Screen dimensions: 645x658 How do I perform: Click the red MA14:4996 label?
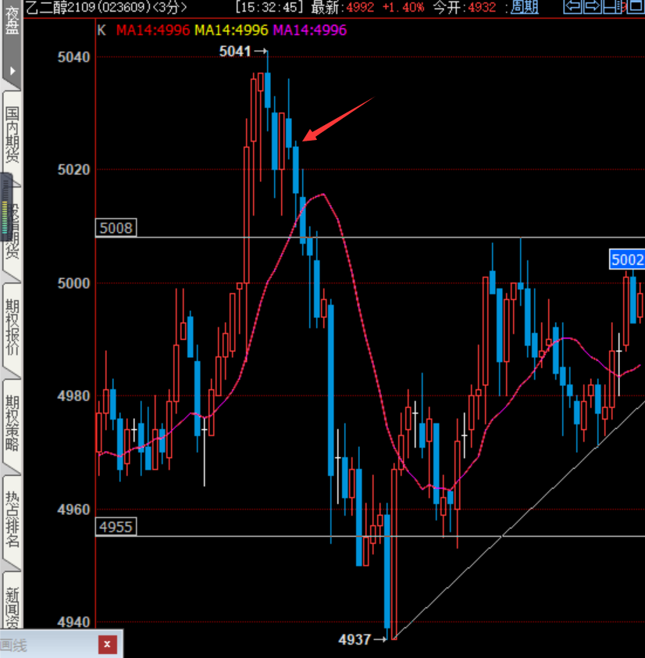pos(153,30)
